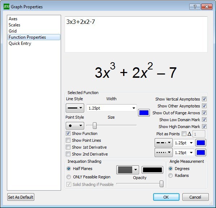Viewport: 216px width, 208px height.
Task: Open 1st derivative dashed line style dropdown
Action: click(164, 143)
